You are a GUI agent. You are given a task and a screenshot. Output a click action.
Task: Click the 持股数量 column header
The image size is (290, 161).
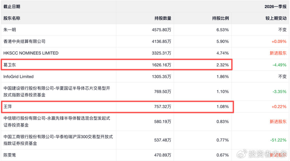(163, 18)
